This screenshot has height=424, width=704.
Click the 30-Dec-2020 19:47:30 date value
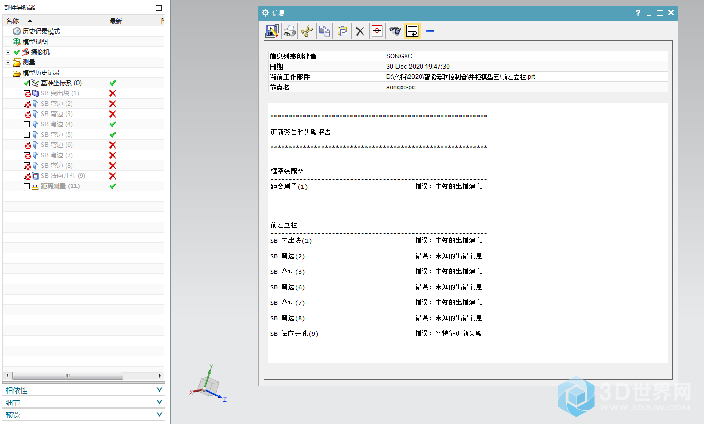pos(418,67)
